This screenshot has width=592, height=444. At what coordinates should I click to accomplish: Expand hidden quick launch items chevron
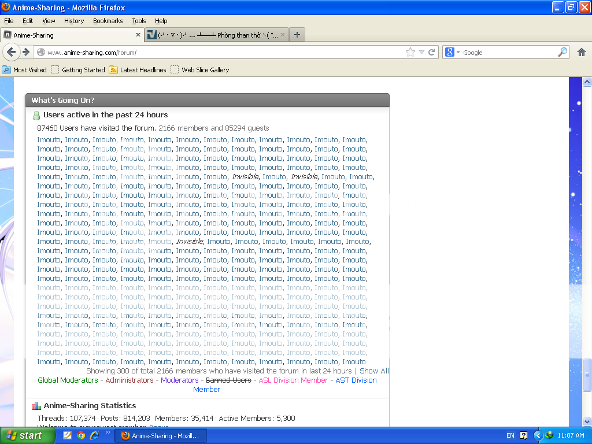[108, 432]
